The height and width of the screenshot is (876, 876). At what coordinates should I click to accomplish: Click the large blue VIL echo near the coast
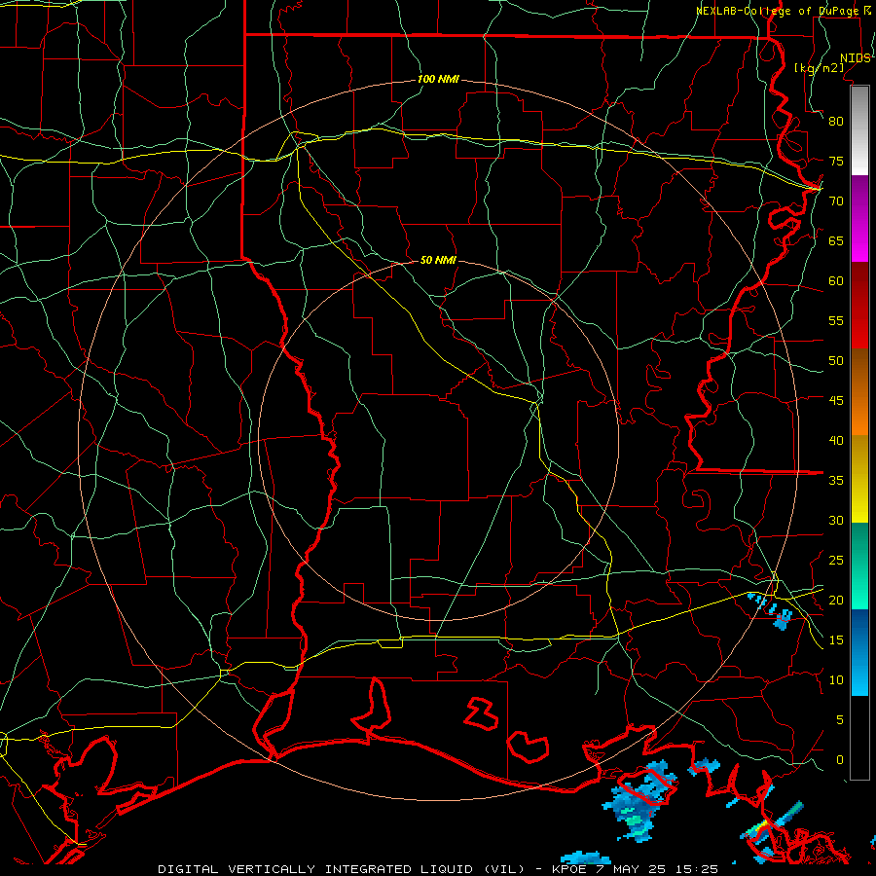(x=639, y=799)
